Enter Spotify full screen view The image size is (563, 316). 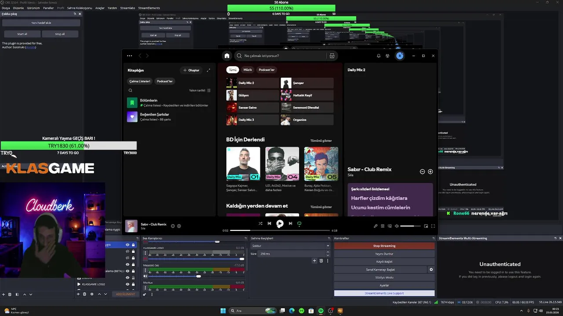[433, 226]
